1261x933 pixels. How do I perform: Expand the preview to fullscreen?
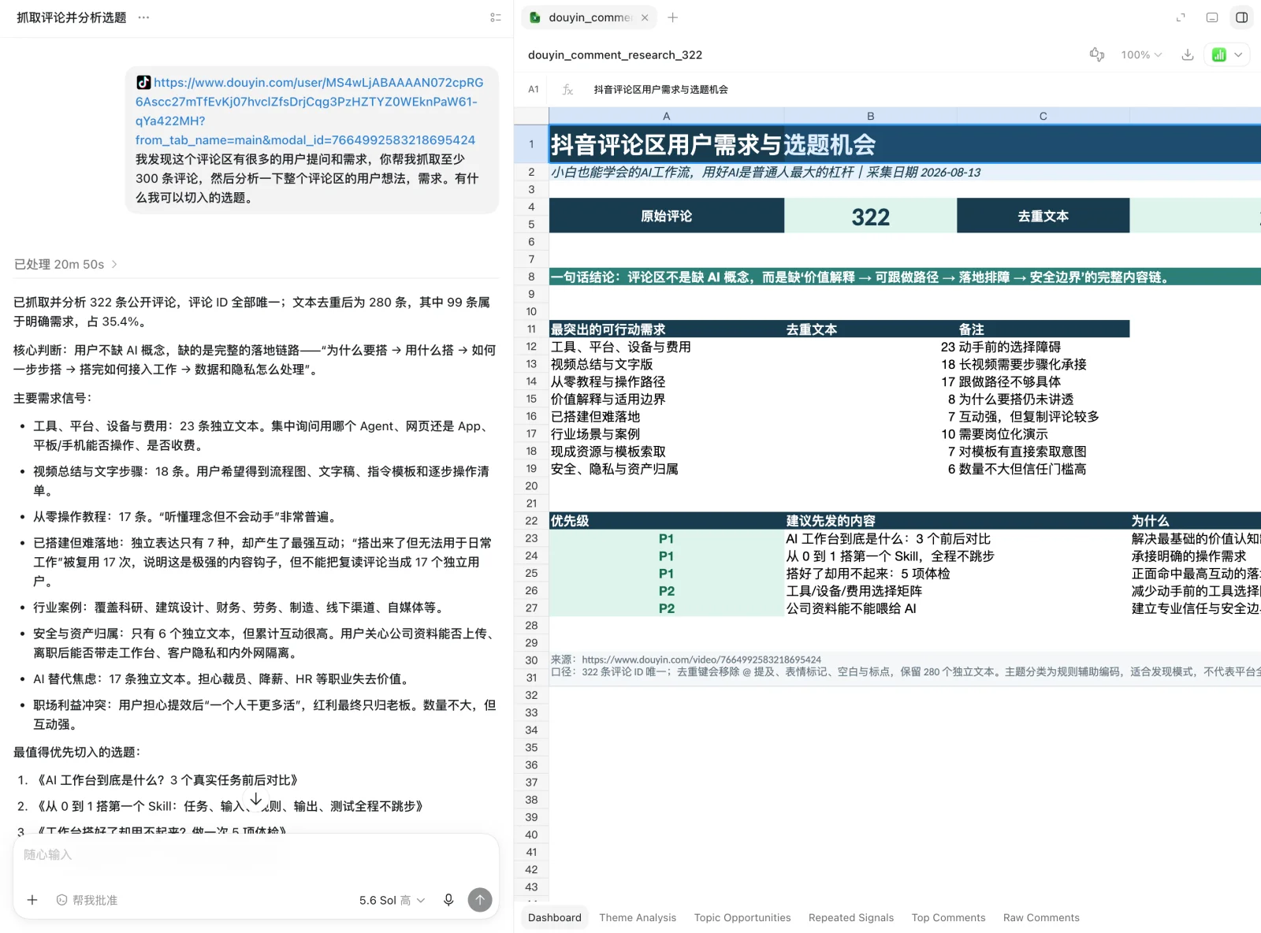(1181, 17)
